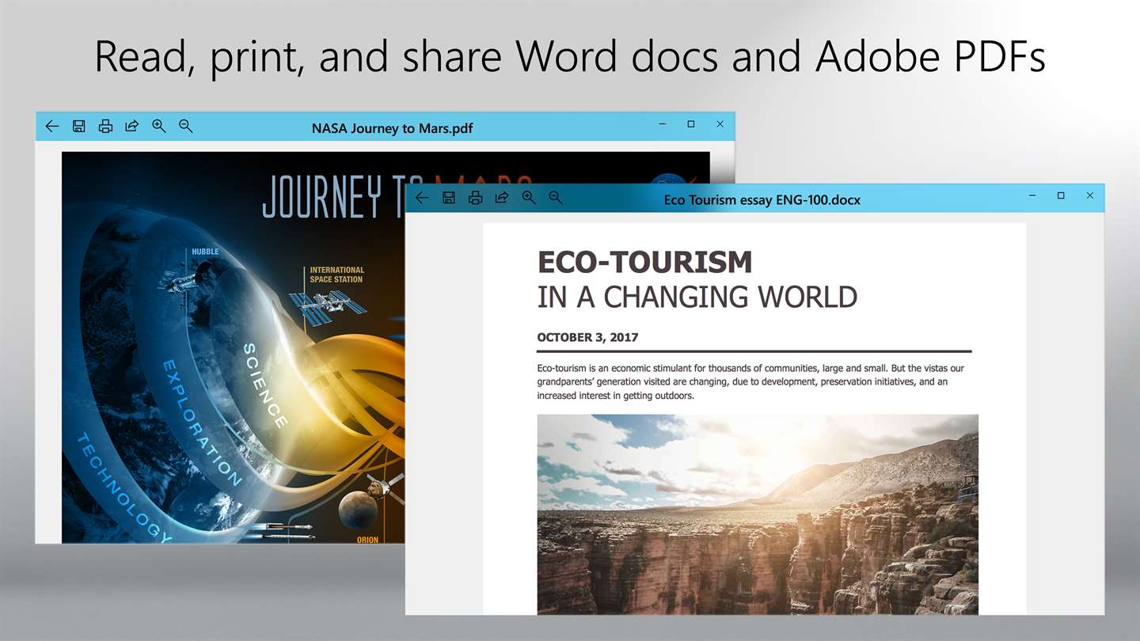Go back in the NASA PDF window
This screenshot has width=1140, height=641.
[52, 126]
